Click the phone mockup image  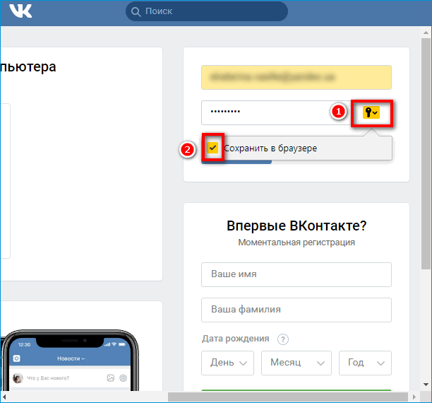click(x=70, y=360)
